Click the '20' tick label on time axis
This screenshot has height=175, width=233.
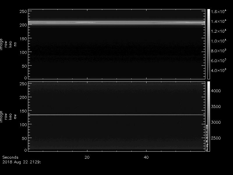pyautogui.click(x=87, y=157)
